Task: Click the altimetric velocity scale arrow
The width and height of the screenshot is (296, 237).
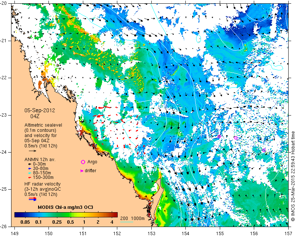Action: (x=33, y=151)
